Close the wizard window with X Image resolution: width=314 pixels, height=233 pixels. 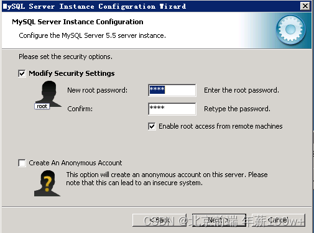(x=305, y=6)
